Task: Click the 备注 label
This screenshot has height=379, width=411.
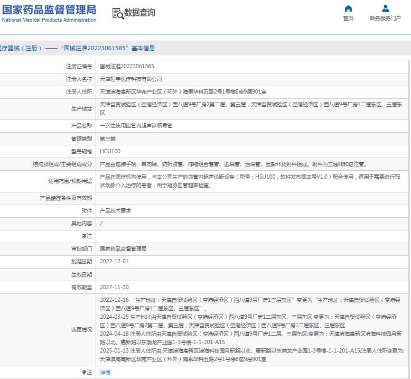Action: point(87,236)
